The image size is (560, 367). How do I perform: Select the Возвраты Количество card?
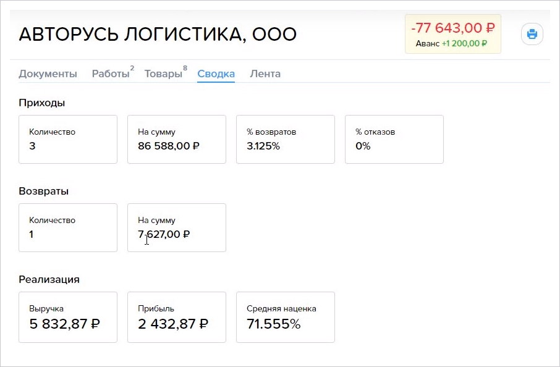[x=68, y=228]
